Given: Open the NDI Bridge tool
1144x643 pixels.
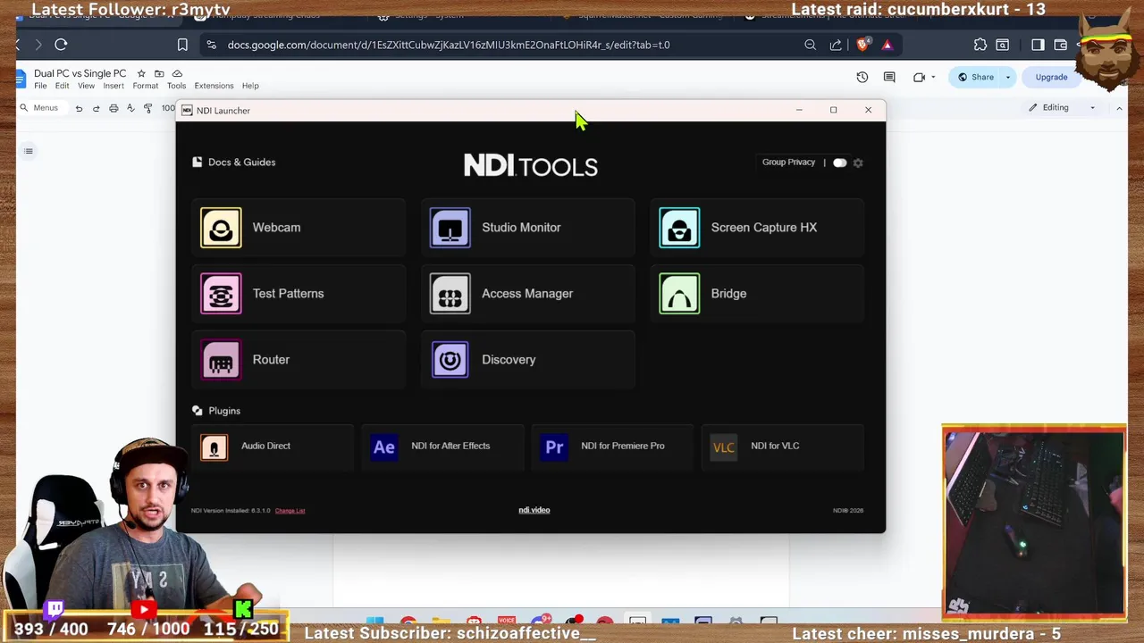Looking at the screenshot, I should coord(757,294).
